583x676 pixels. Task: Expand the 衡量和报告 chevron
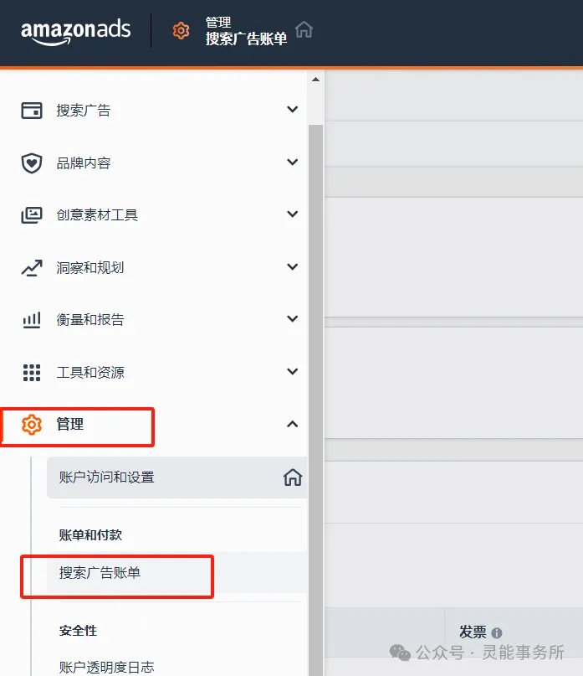coord(293,319)
